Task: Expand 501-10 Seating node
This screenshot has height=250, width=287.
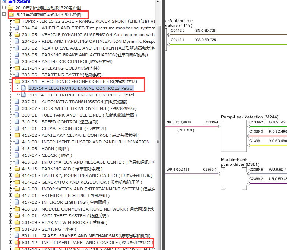Action: tap(10, 229)
